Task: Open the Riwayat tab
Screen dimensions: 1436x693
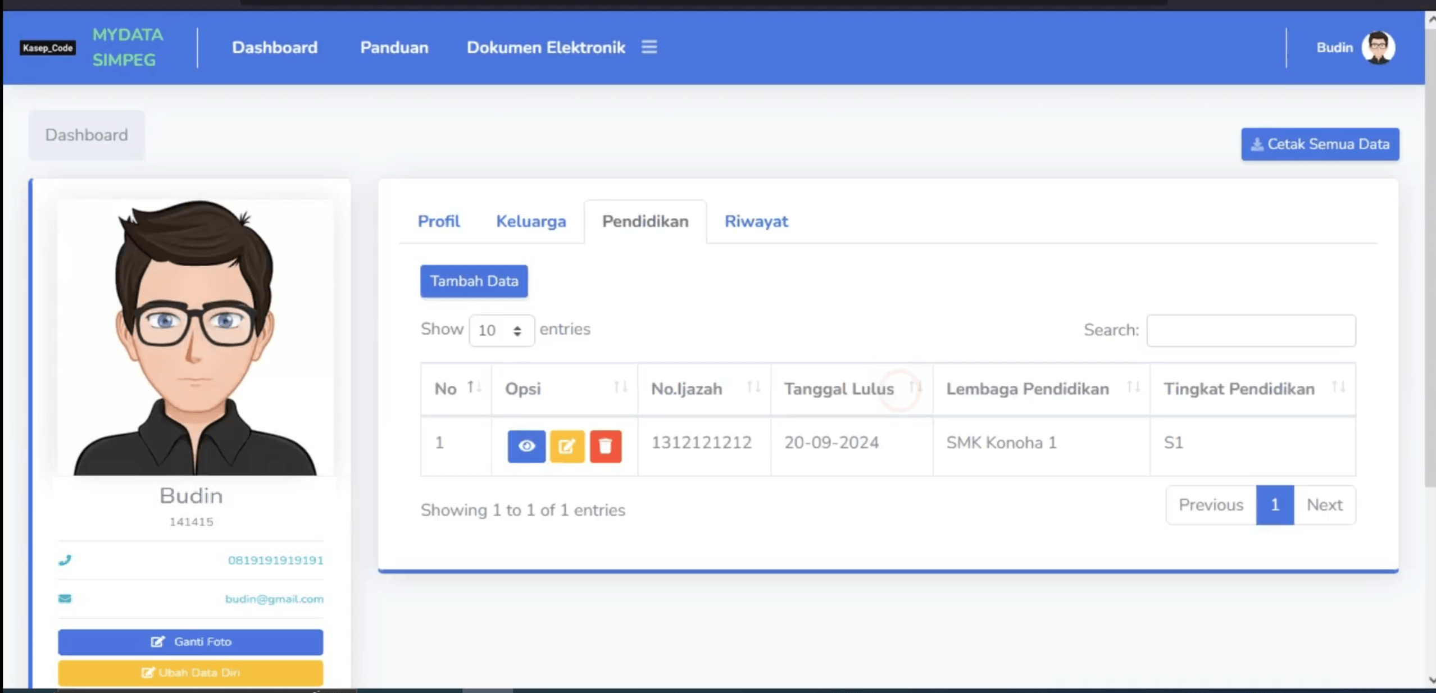Action: (756, 221)
